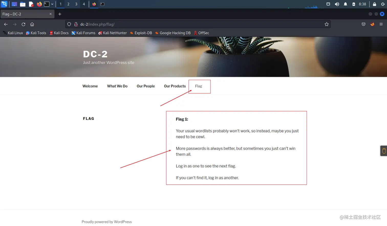The height and width of the screenshot is (226, 387).
Task: Reload the current page
Action: [x=23, y=24]
